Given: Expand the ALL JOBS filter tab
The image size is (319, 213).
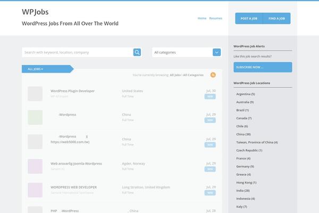Looking at the screenshot, I should click(x=48, y=69).
